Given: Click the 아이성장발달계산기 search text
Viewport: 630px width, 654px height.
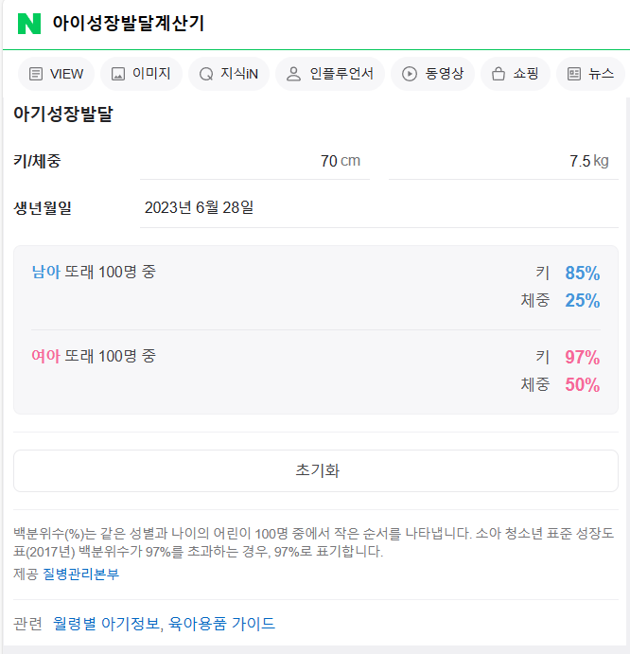Looking at the screenshot, I should [x=129, y=24].
